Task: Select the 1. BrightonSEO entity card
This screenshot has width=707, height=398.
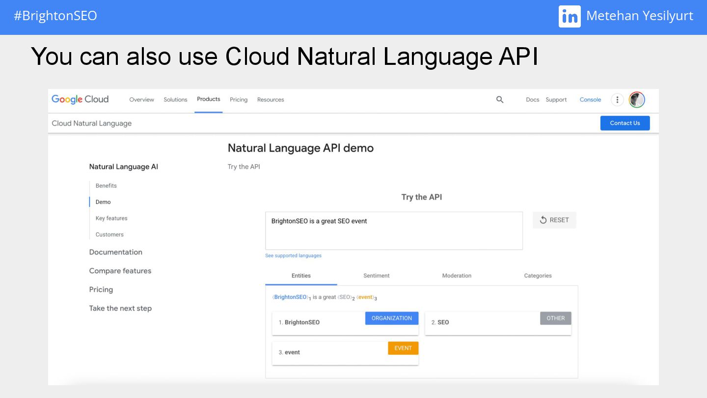Action: tap(345, 323)
